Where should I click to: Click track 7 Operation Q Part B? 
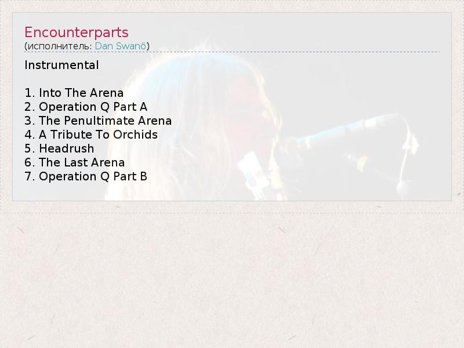(86, 176)
